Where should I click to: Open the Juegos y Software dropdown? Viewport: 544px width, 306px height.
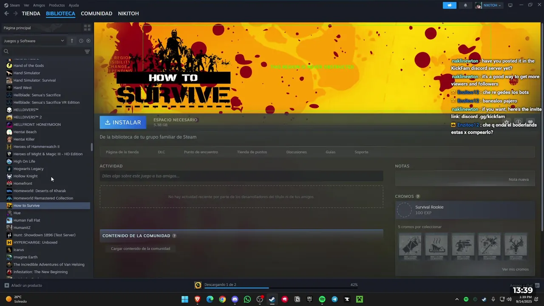34,41
